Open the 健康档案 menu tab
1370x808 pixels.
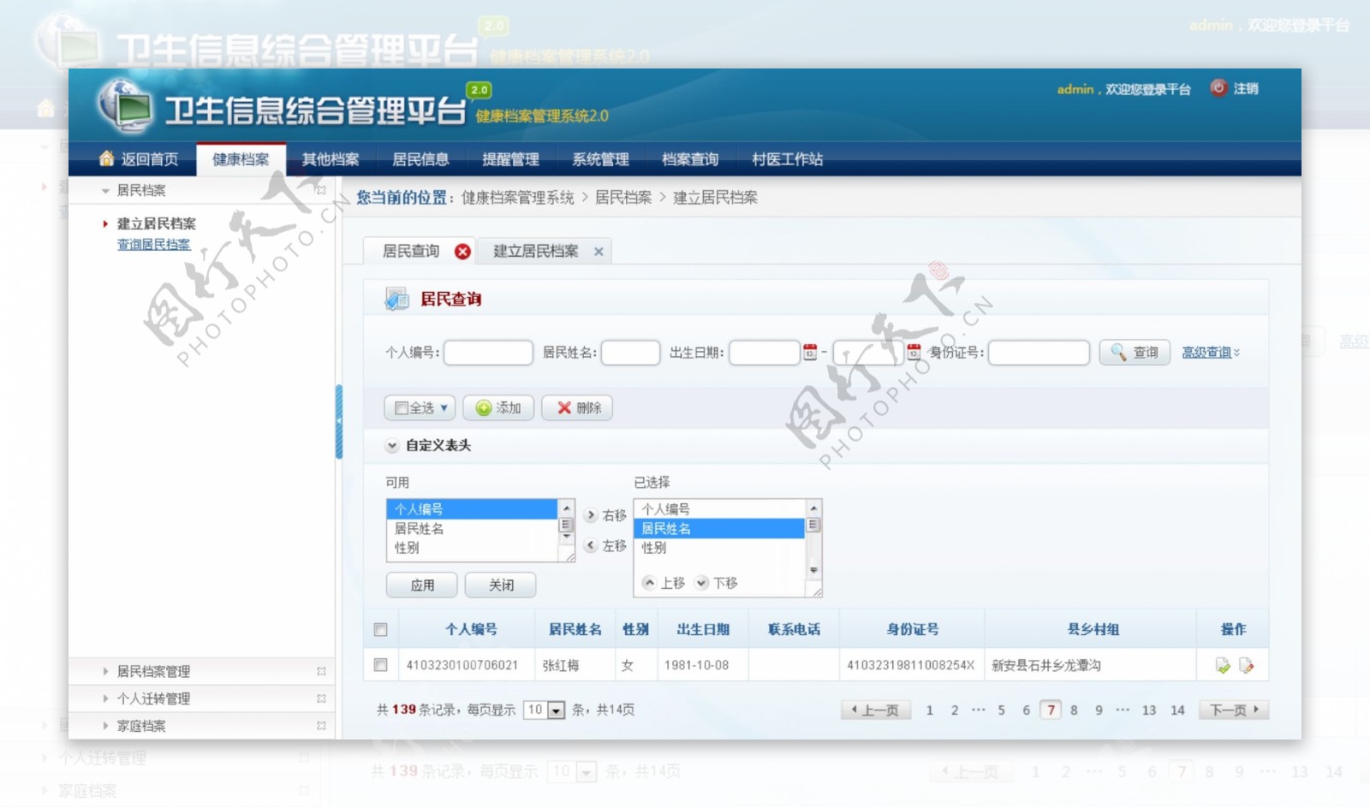coord(241,159)
